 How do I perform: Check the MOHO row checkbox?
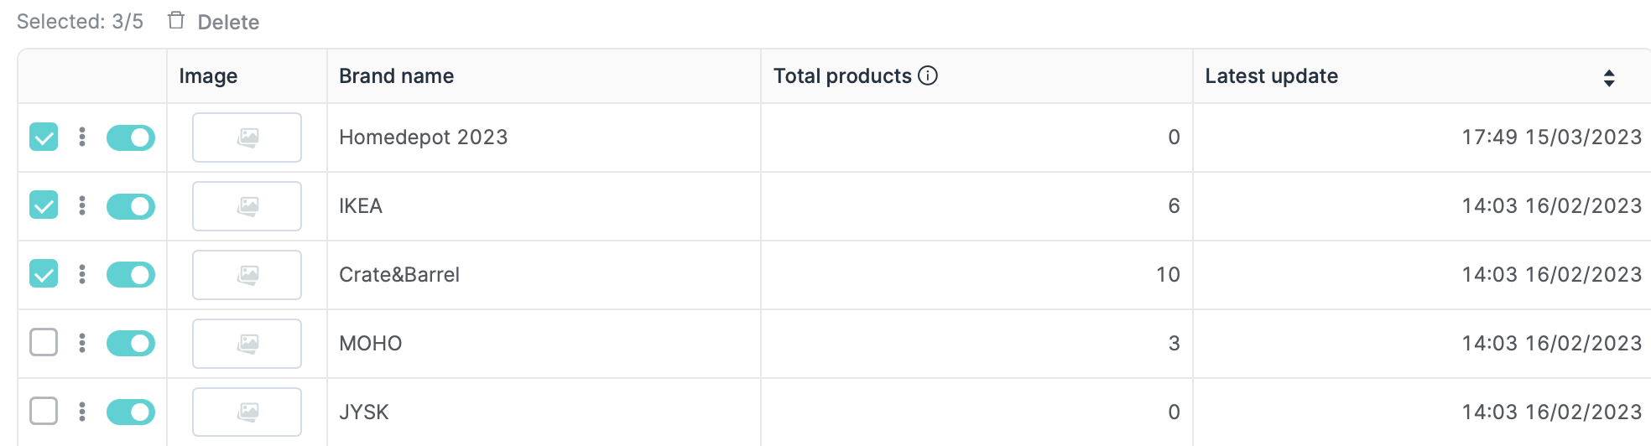tap(44, 342)
